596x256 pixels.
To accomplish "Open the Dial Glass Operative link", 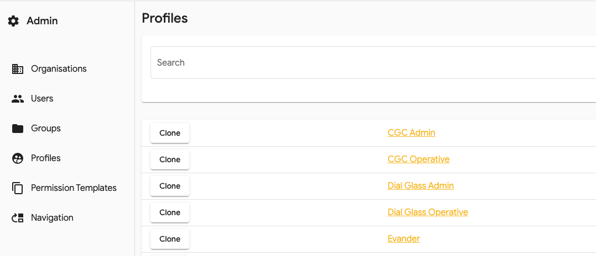I will (428, 212).
